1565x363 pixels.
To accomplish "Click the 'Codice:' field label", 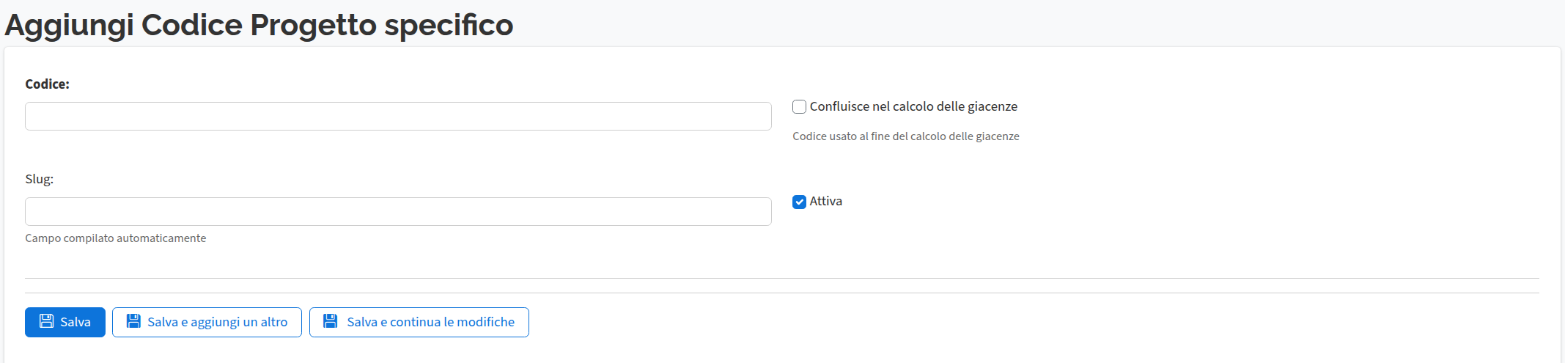I will pos(47,84).
